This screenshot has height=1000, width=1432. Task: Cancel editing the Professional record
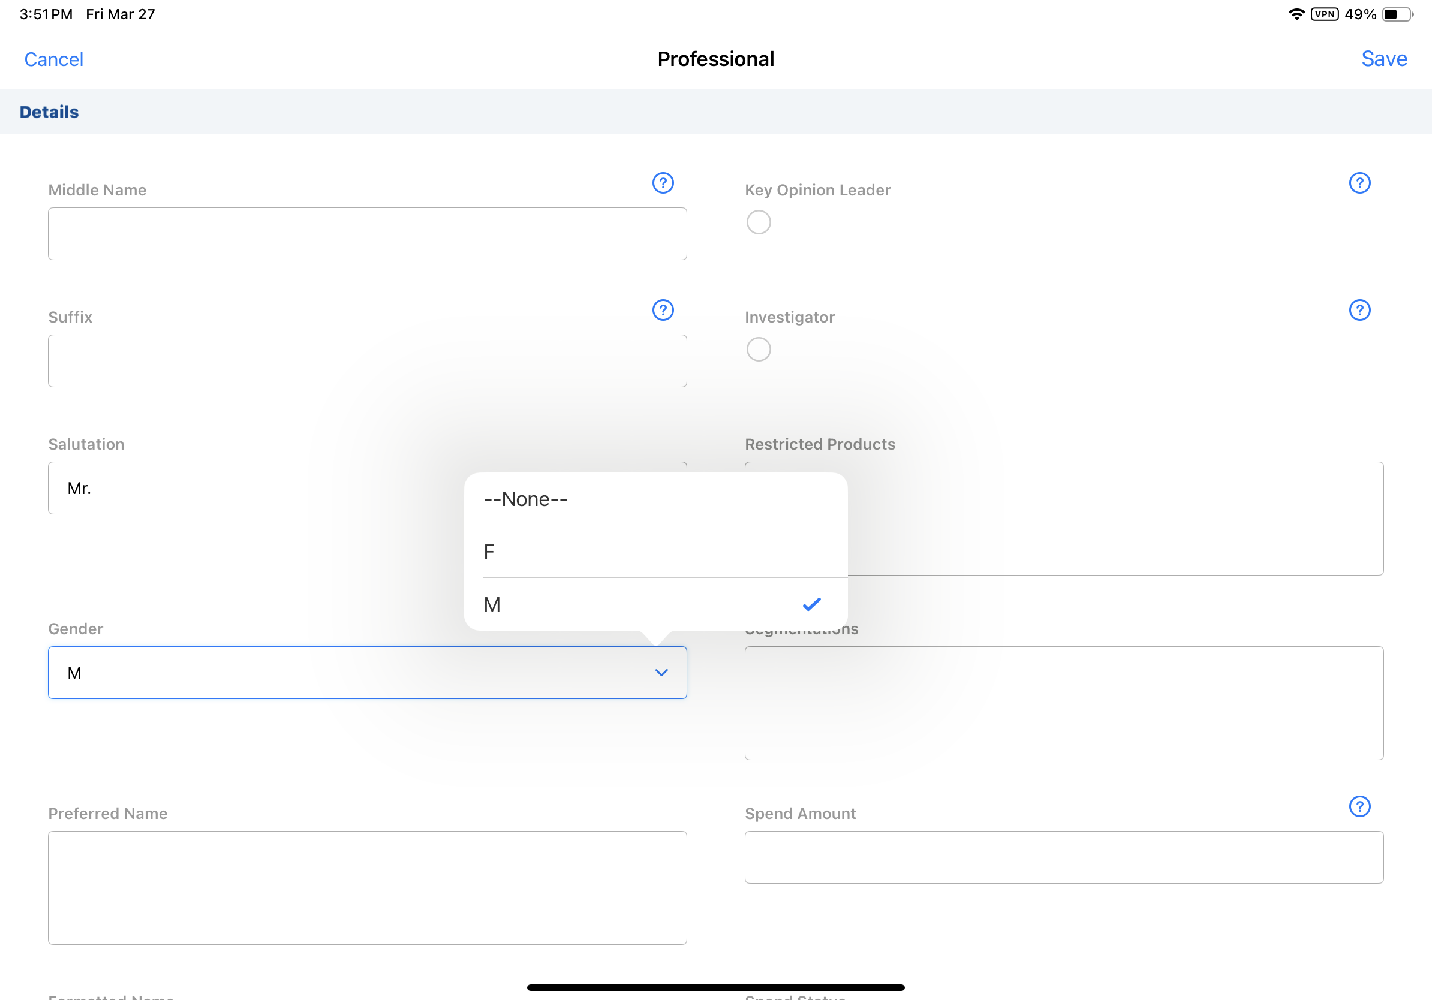click(53, 59)
